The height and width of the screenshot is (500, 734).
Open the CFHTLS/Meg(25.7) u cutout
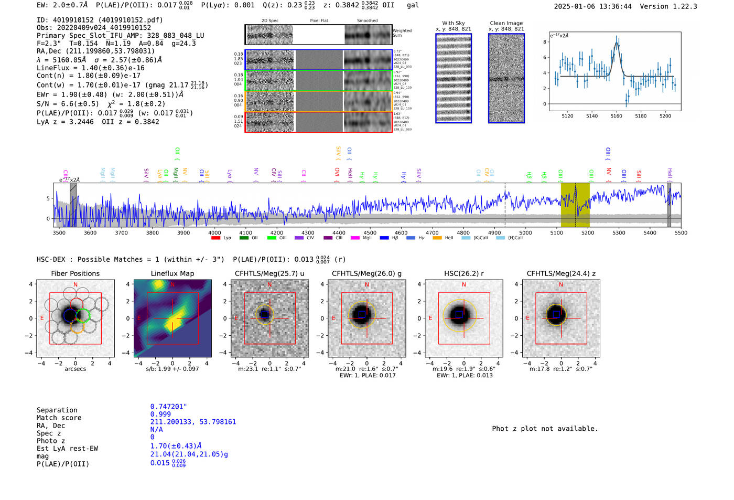[269, 318]
